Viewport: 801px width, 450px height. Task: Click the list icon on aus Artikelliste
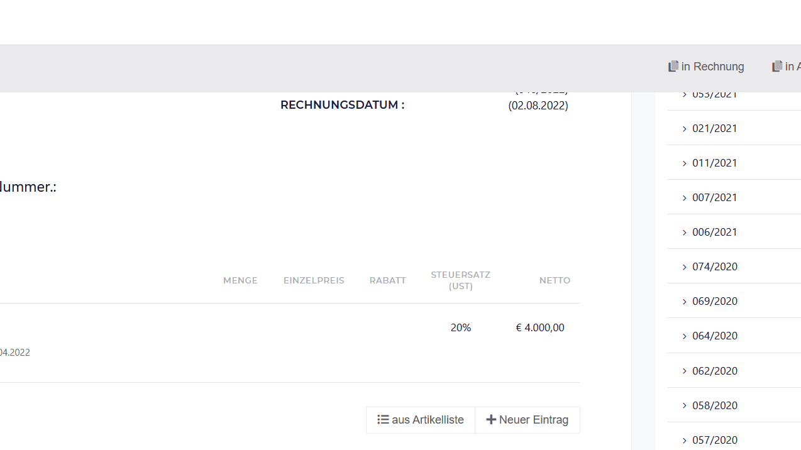[x=383, y=419]
